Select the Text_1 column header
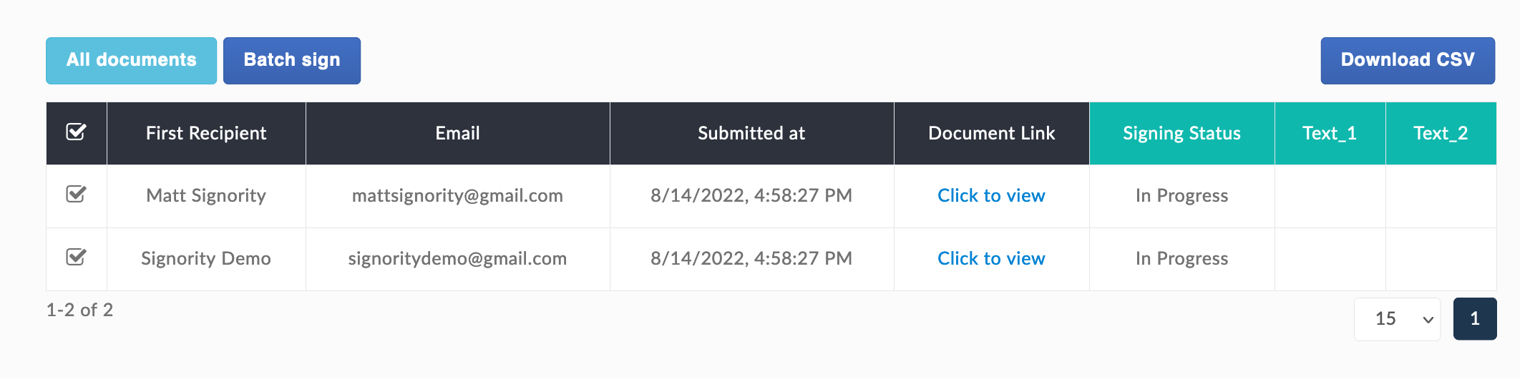The height and width of the screenshot is (382, 1535). point(1330,133)
